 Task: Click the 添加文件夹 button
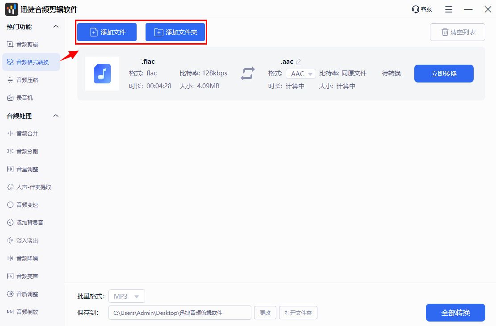point(175,32)
